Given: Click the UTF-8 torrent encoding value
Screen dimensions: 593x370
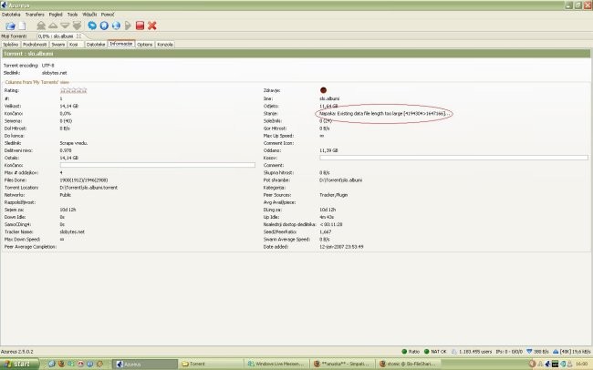Looking at the screenshot, I should [47, 66].
